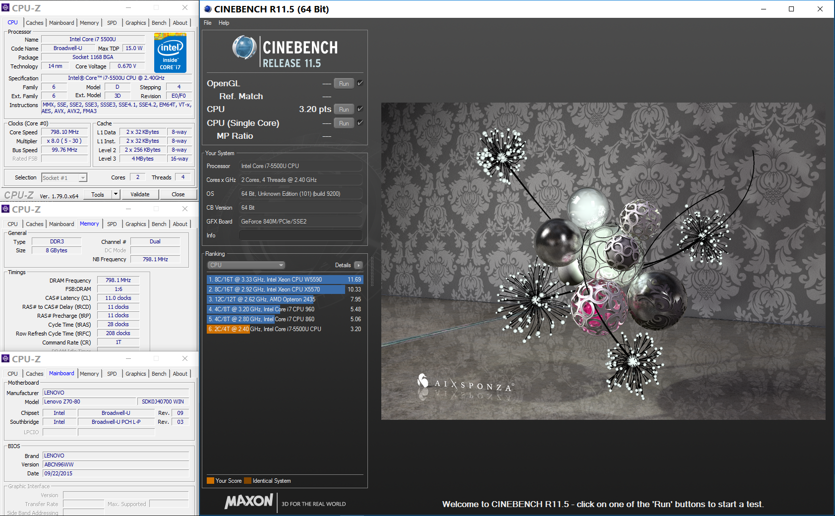Viewport: 835px width, 516px height.
Task: Open the Help menu in Cinebench
Action: click(x=224, y=23)
